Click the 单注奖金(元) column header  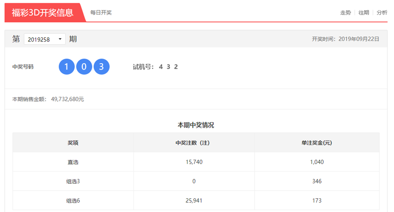317,143
